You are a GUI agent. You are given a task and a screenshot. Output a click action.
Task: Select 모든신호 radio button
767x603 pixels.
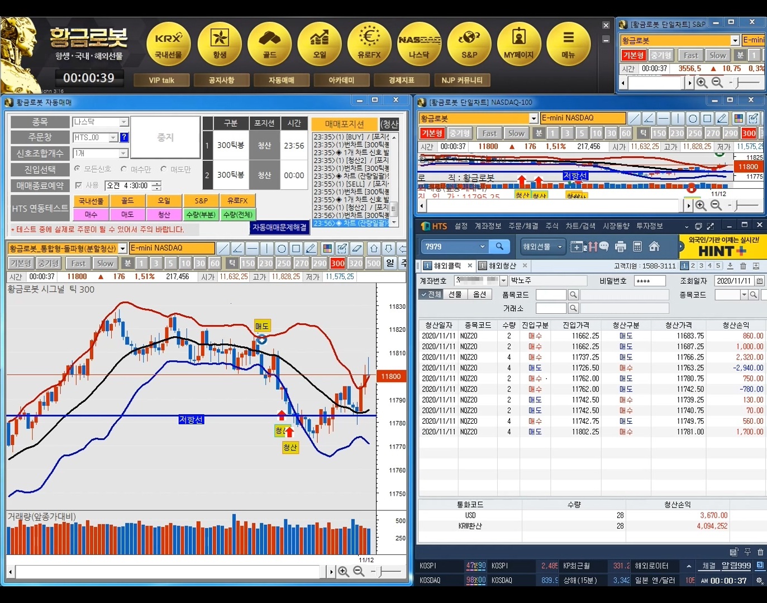77,169
